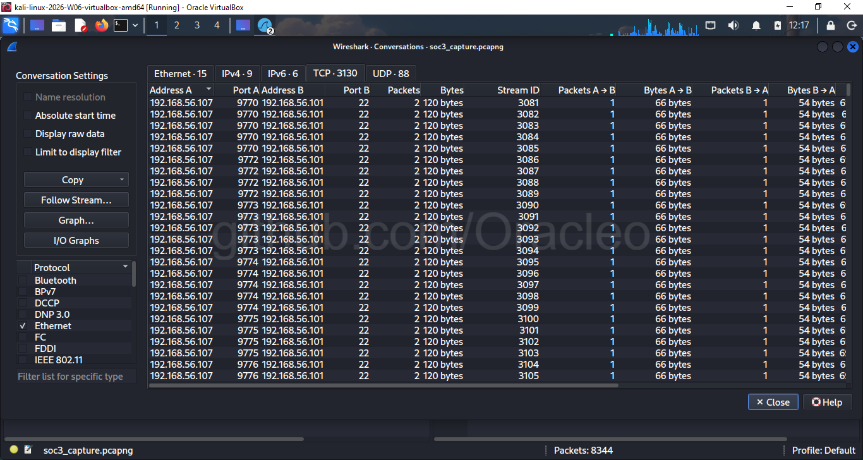Click the Wireshark logo on the Conversations window
Image resolution: width=863 pixels, height=460 pixels.
11,46
